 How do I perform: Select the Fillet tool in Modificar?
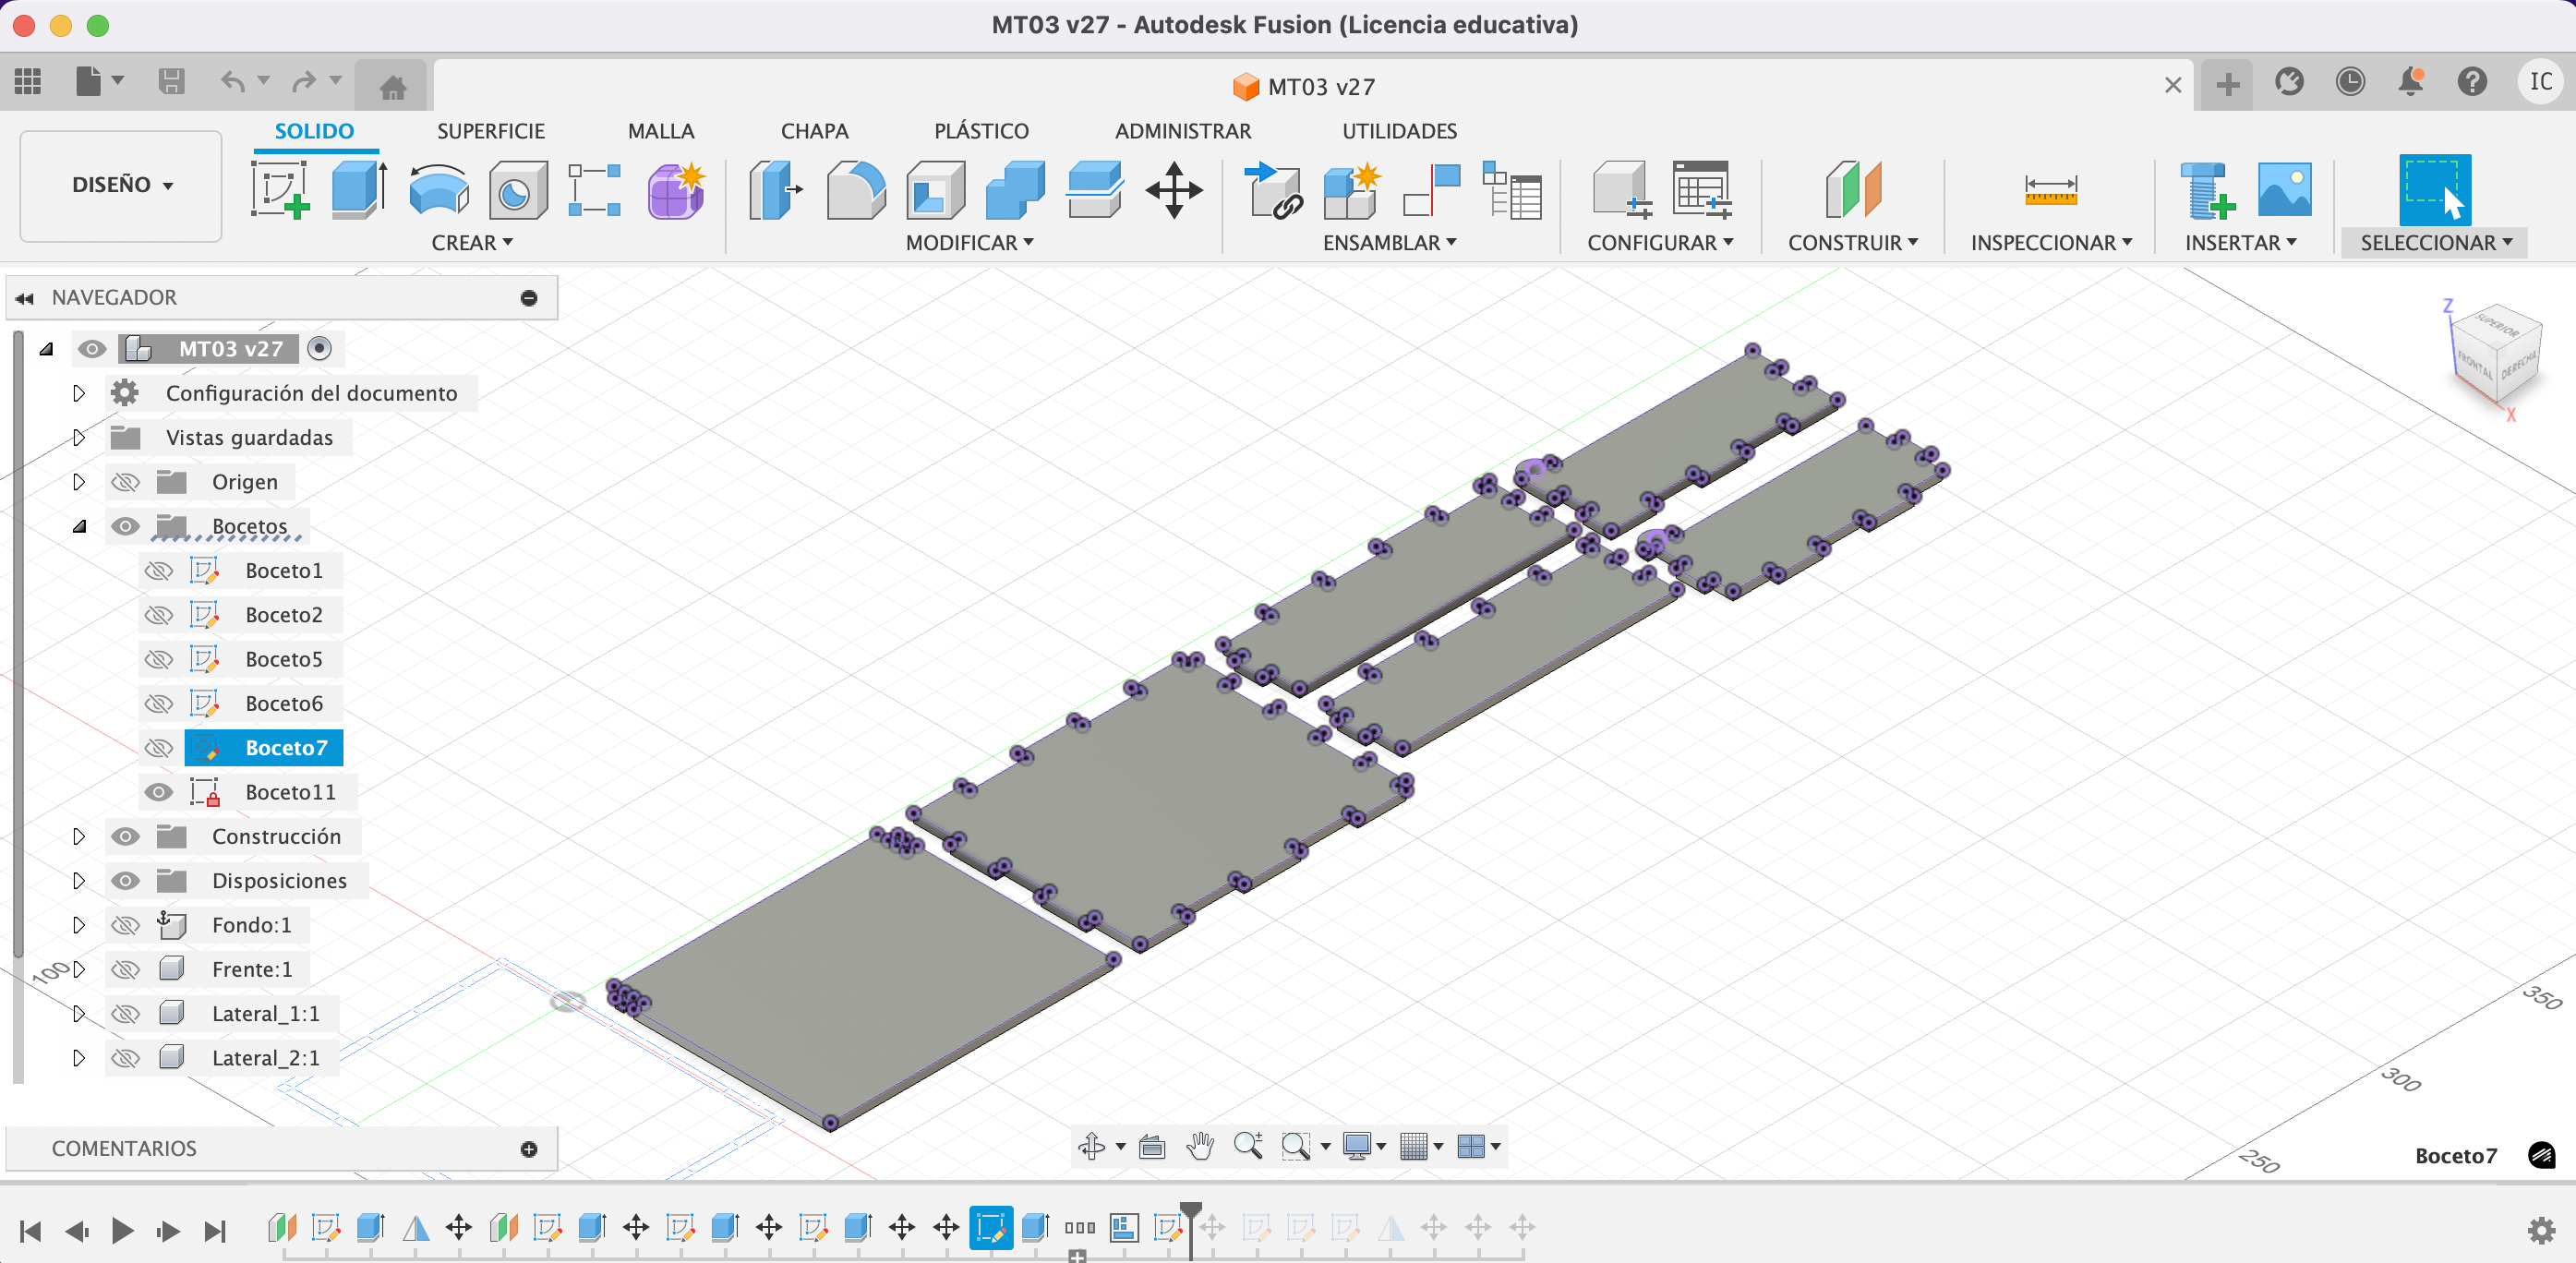coord(855,189)
